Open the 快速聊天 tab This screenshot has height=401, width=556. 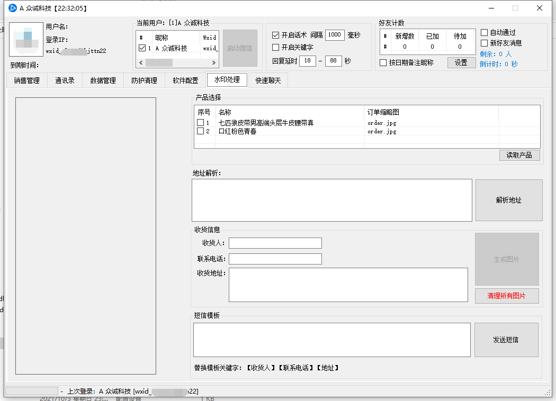[268, 80]
